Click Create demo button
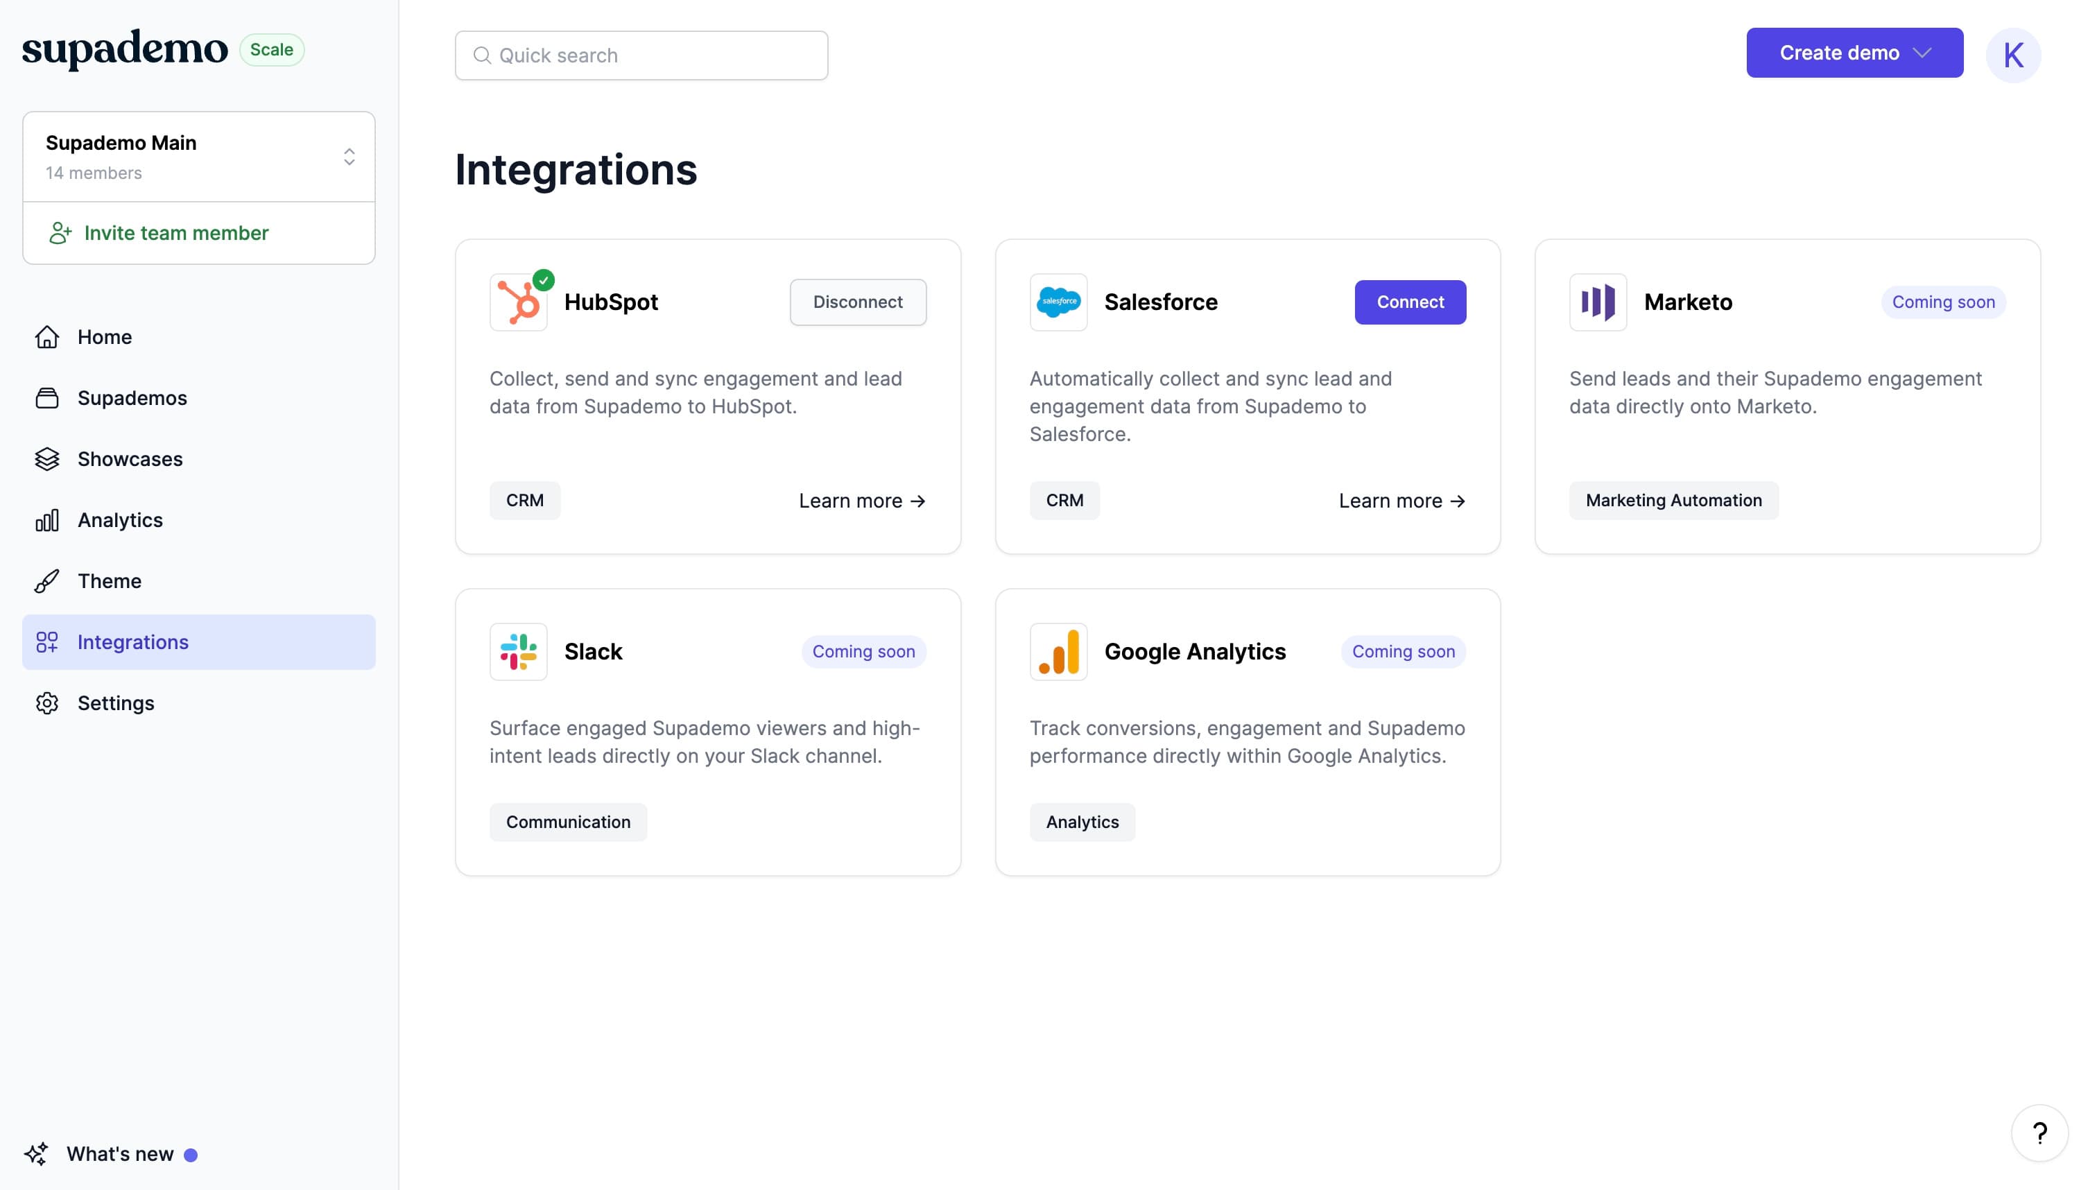Image resolution: width=2097 pixels, height=1190 pixels. [1854, 53]
